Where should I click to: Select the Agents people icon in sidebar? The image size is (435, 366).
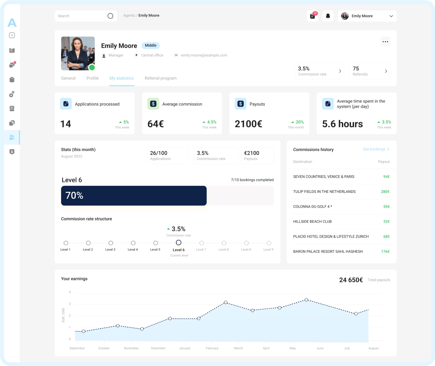point(12,137)
